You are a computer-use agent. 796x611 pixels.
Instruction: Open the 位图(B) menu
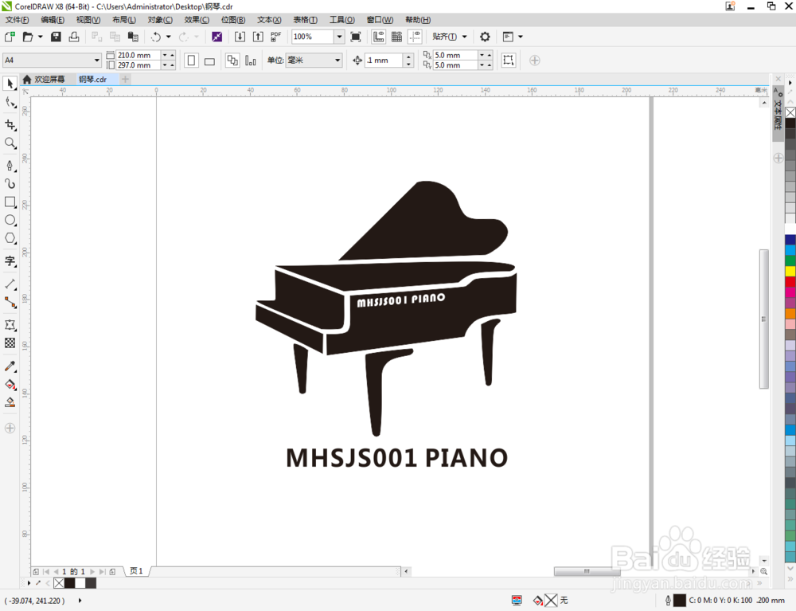pyautogui.click(x=233, y=20)
